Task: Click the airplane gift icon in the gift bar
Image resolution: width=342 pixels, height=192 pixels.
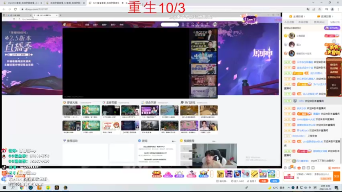Action: click(246, 174)
